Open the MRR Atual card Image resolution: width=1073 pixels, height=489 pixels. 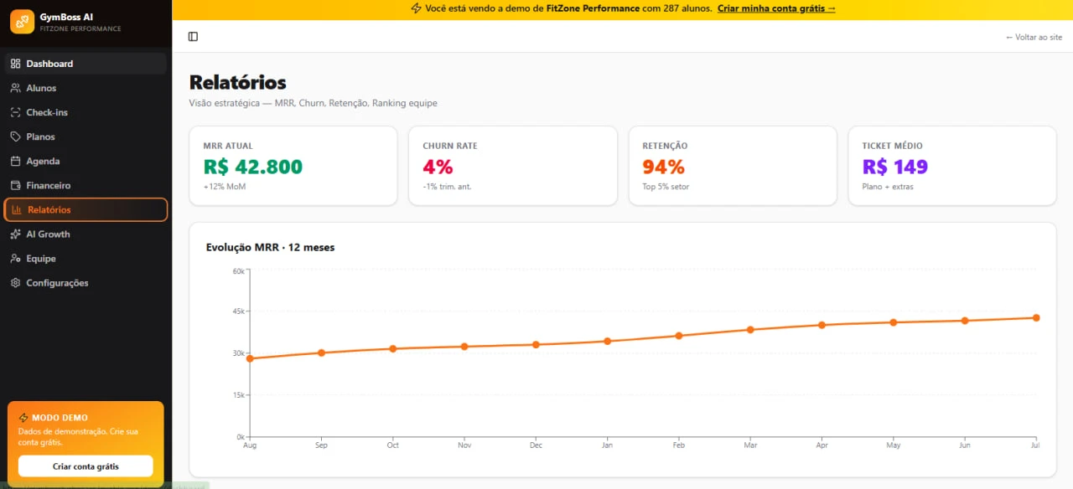(x=293, y=166)
